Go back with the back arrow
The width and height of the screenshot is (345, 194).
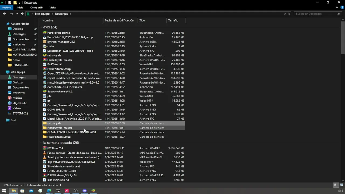coord(5,14)
